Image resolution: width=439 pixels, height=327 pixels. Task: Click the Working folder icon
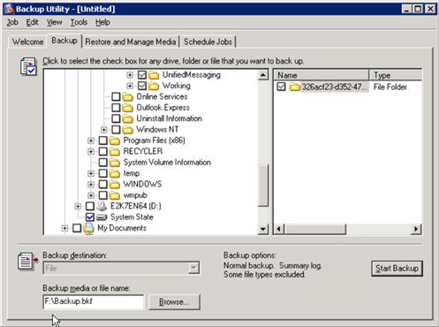click(x=154, y=86)
